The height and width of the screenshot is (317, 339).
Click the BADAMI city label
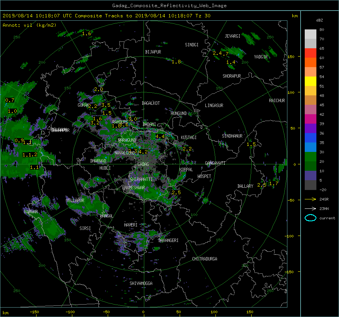(149, 124)
